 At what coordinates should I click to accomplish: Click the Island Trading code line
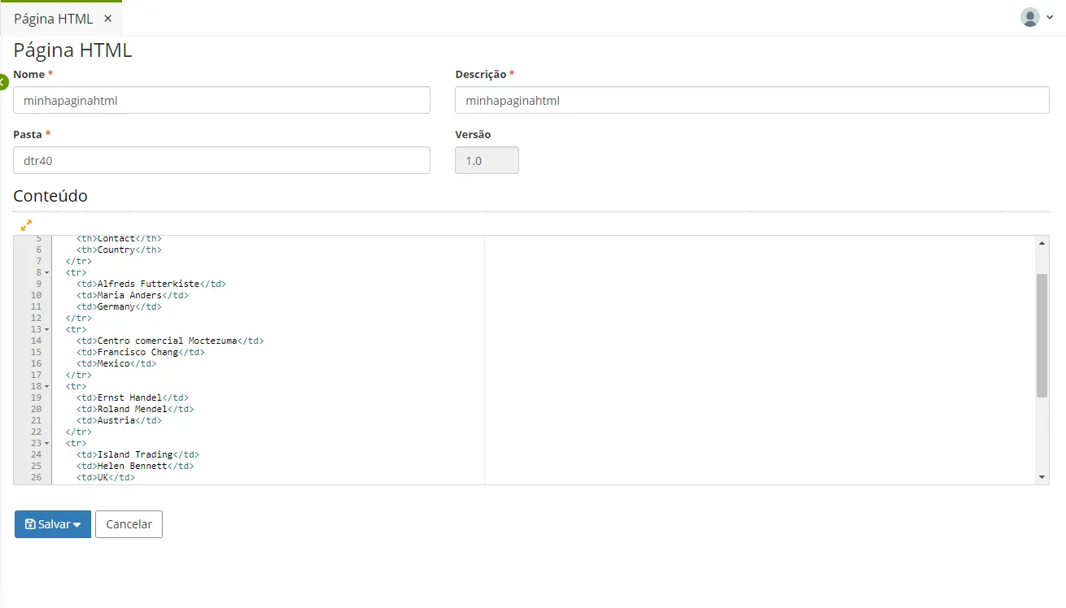pos(138,454)
